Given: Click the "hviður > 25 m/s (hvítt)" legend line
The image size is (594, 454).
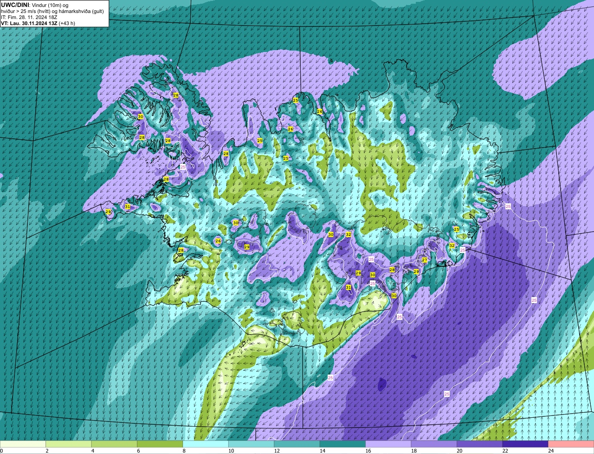Looking at the screenshot, I should [52, 11].
